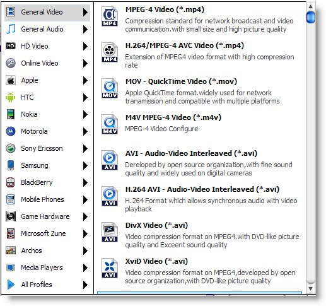Click the scroll up arrow
Screen dimensions: 326x306
point(310,6)
